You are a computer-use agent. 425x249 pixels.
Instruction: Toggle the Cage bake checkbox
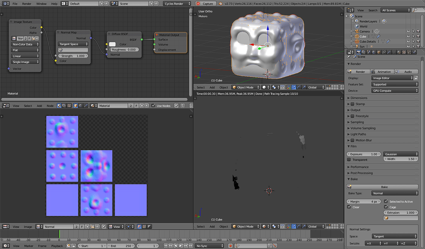(x=386, y=207)
